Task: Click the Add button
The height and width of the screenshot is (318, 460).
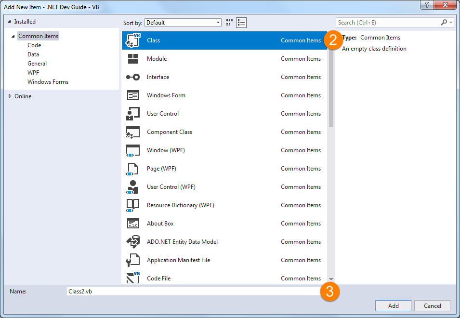Action: tap(393, 305)
